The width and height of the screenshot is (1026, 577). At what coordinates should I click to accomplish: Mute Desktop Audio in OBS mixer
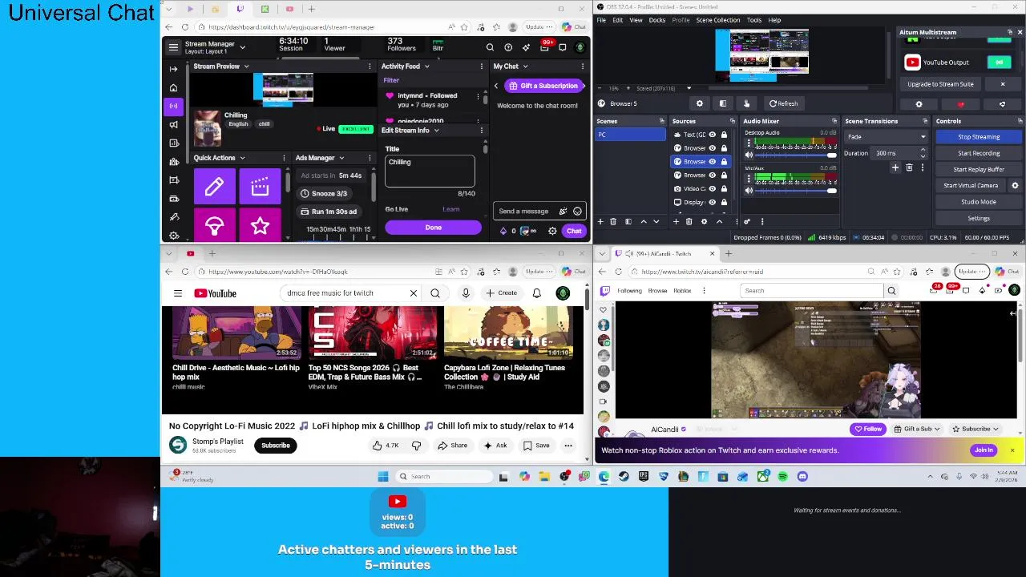749,155
